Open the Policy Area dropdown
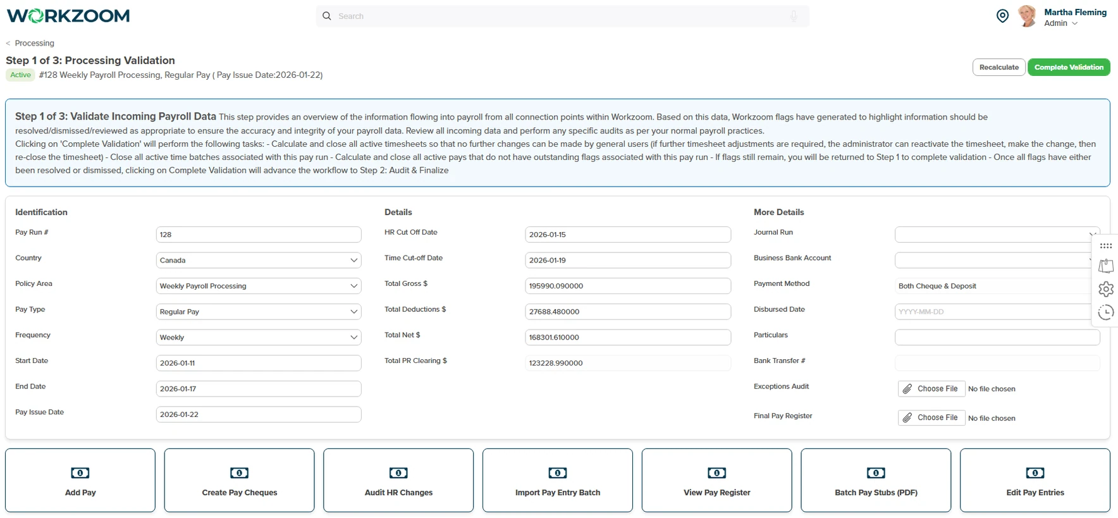This screenshot has height=518, width=1118. pyautogui.click(x=259, y=286)
